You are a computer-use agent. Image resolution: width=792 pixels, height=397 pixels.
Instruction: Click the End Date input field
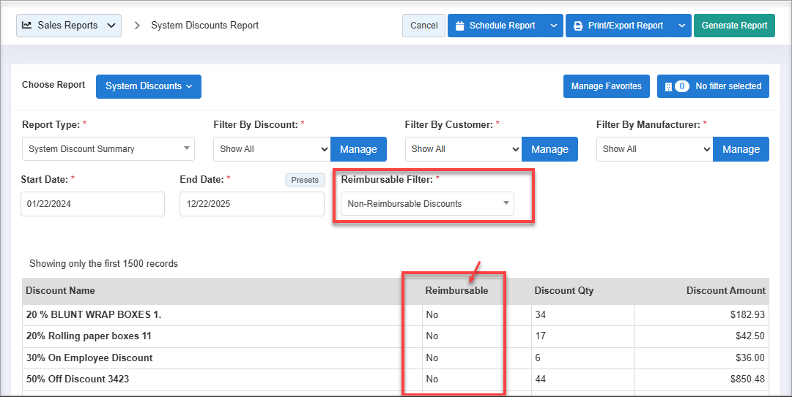[251, 204]
